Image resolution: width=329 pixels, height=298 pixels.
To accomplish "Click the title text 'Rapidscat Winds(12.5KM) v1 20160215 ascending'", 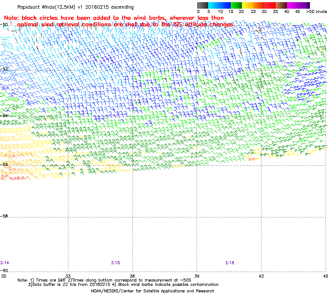I will click(75, 7).
